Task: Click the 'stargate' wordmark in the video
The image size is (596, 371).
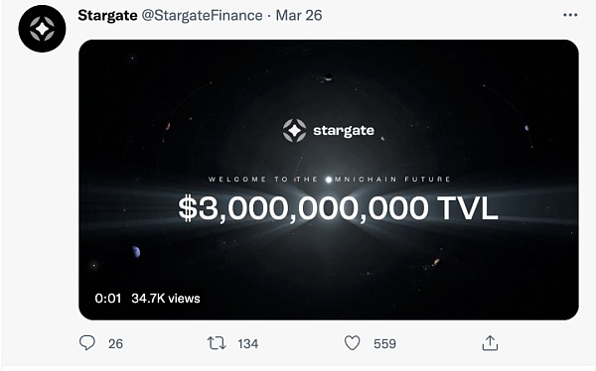Action: [344, 131]
